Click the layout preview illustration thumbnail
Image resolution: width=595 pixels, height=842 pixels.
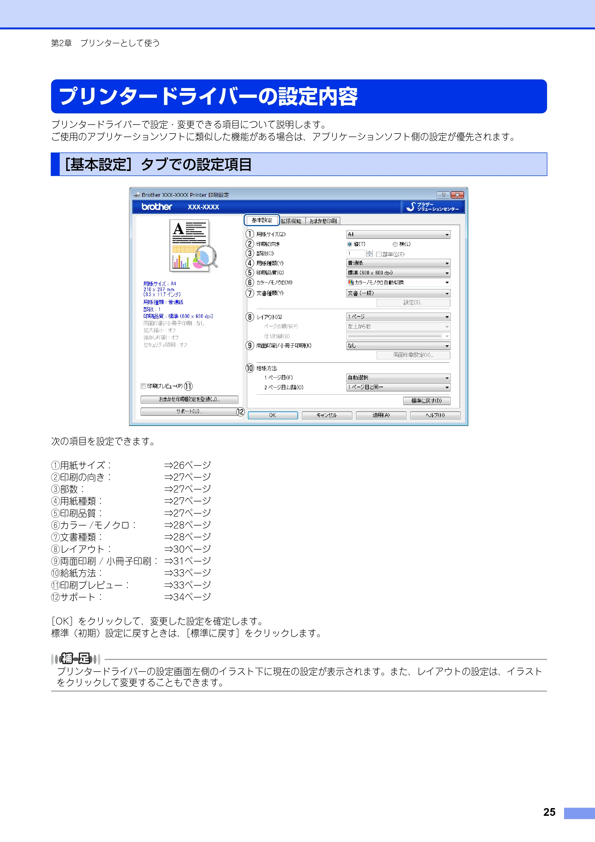pyautogui.click(x=193, y=246)
